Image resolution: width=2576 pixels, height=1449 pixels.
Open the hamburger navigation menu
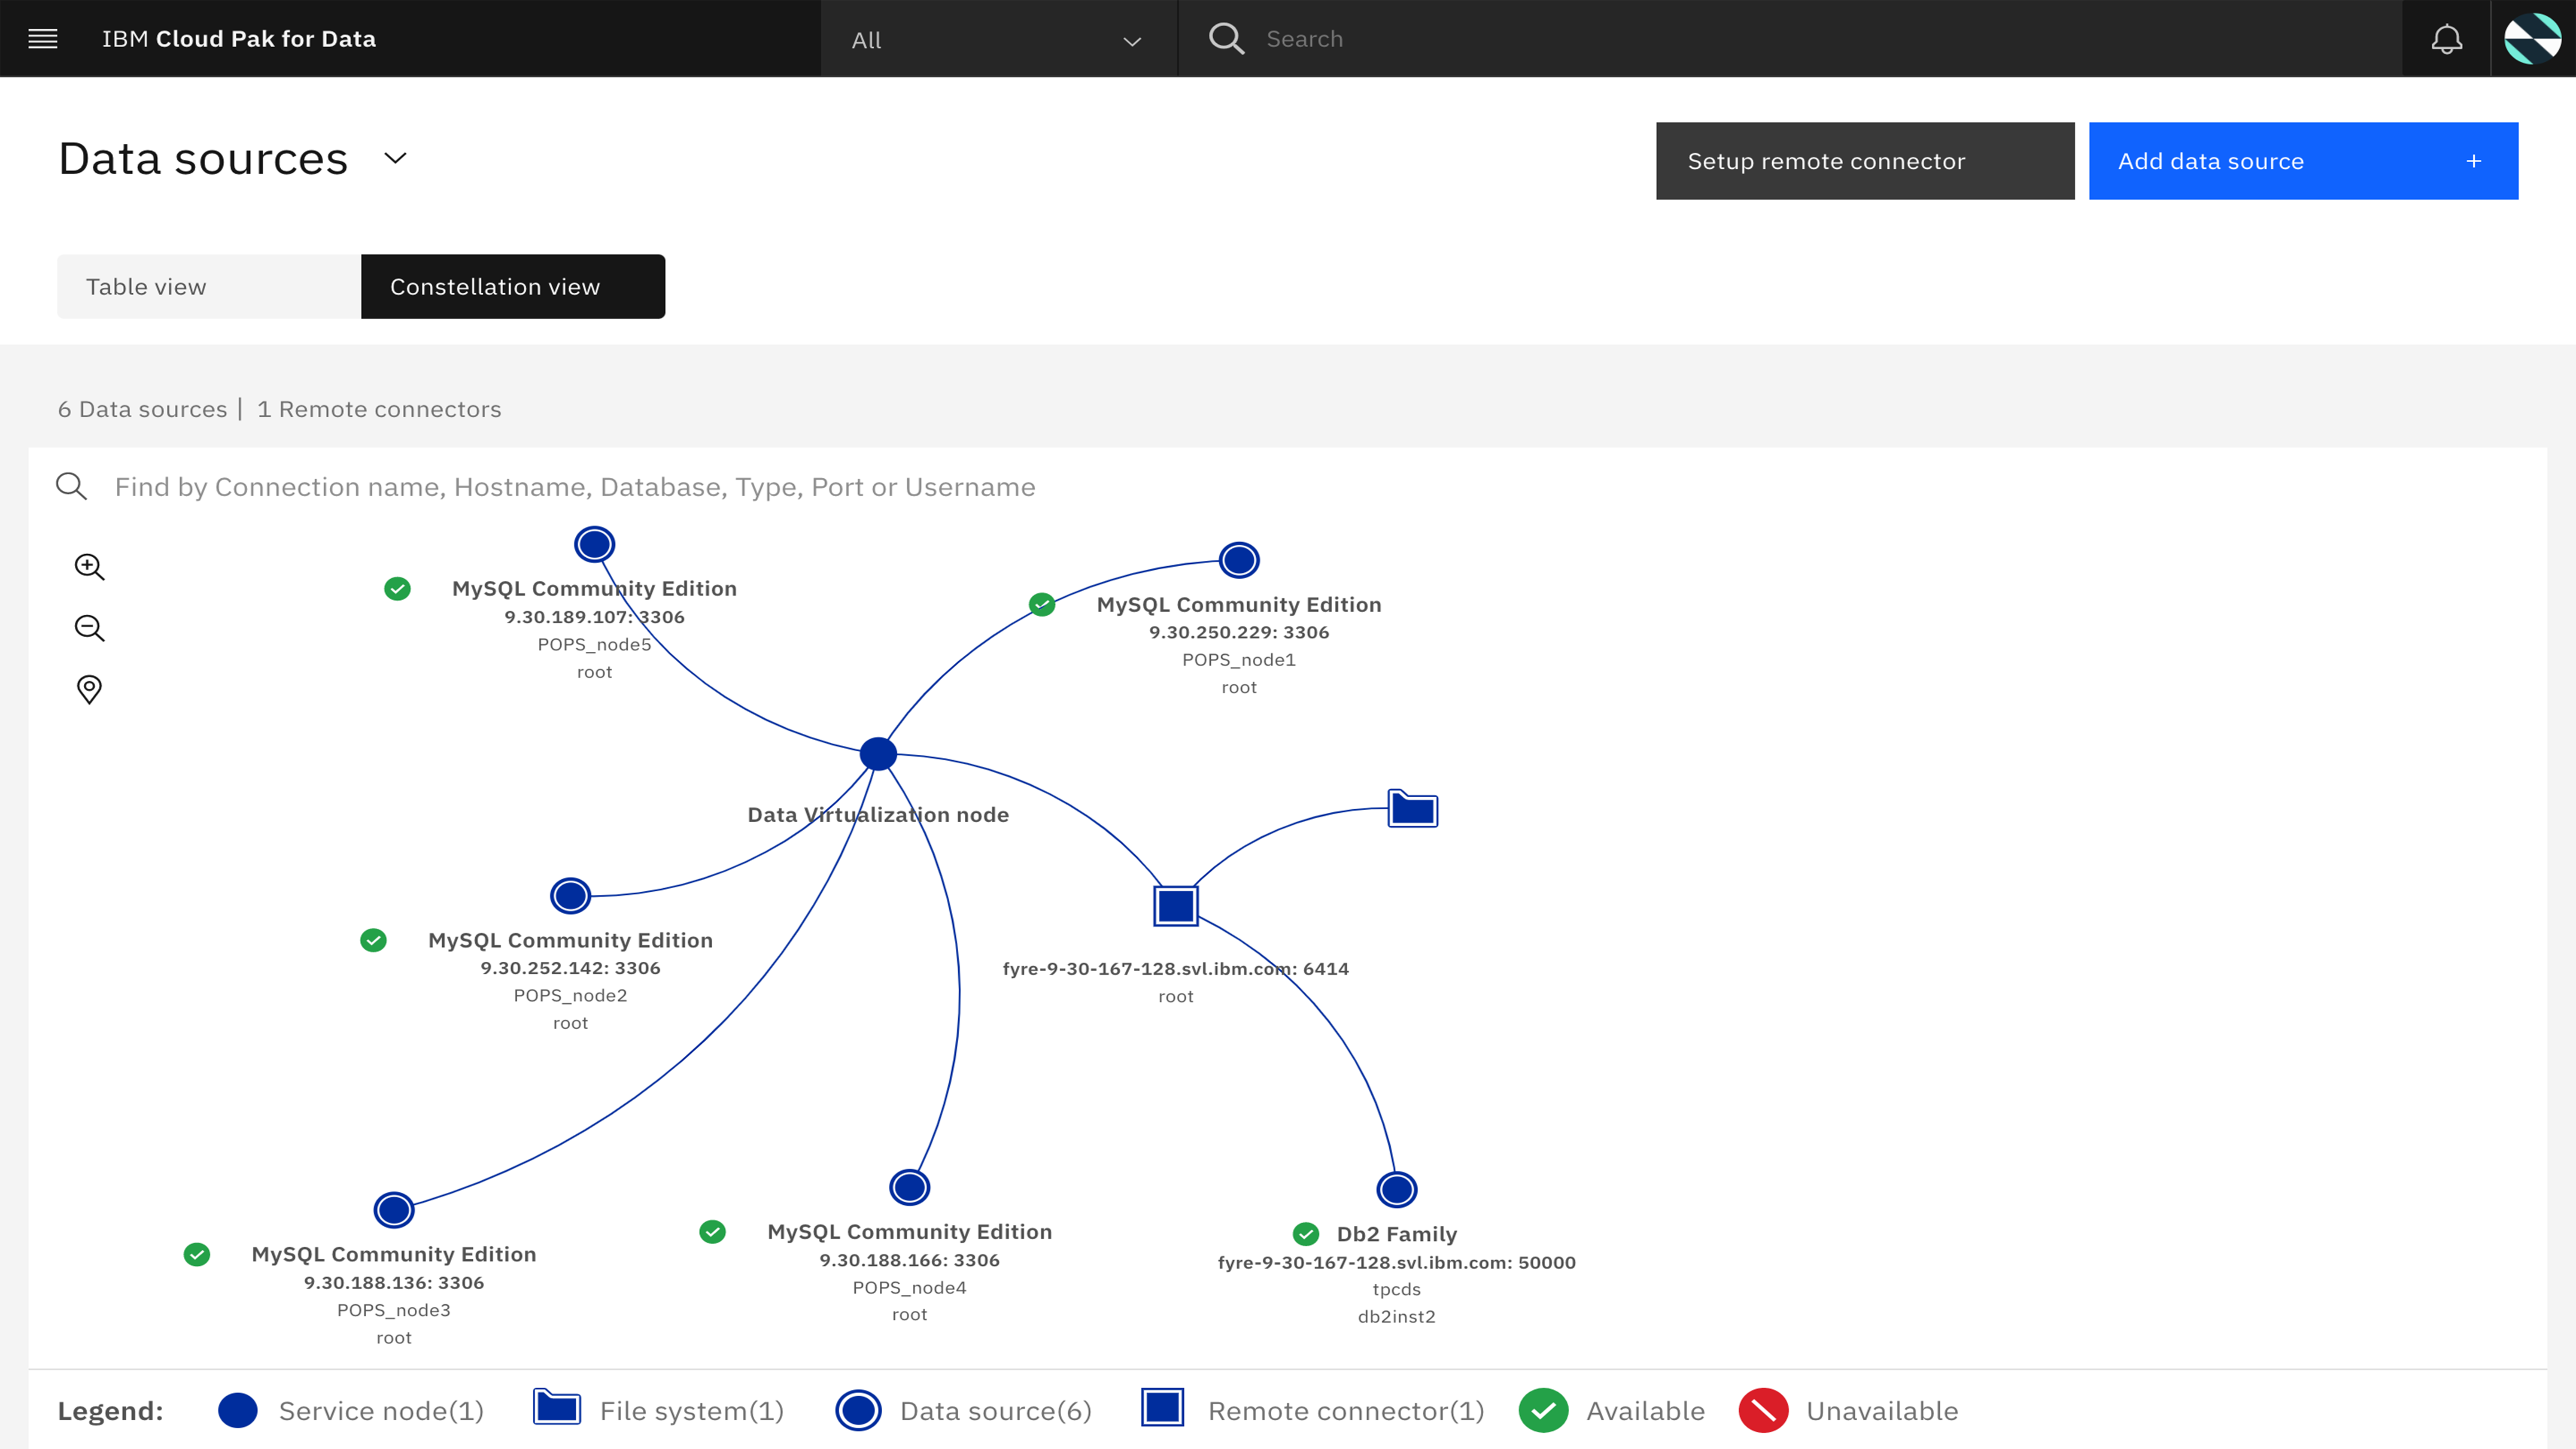[x=43, y=38]
